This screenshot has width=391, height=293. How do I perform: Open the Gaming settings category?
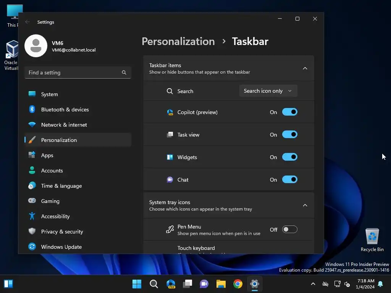[78, 201]
